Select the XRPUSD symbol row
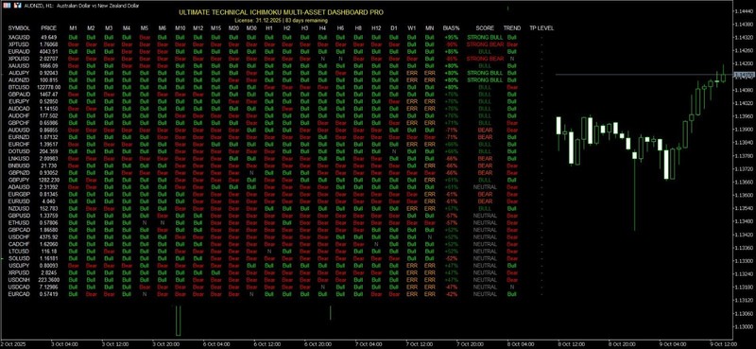This screenshot has width=756, height=349. 19,272
